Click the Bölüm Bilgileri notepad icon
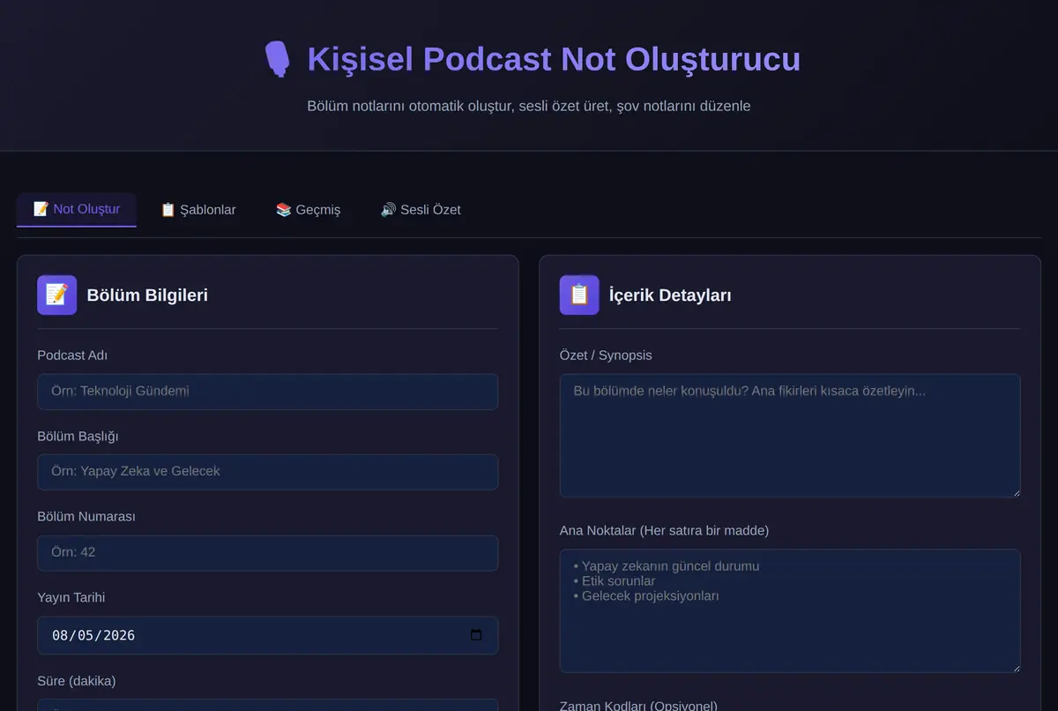 tap(56, 295)
